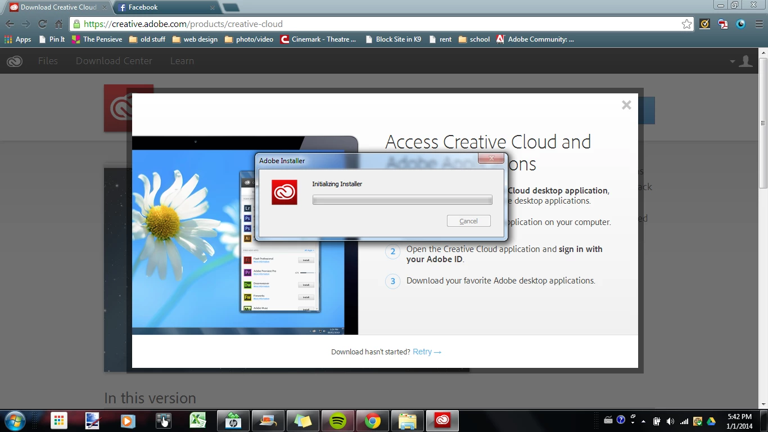Open Windows Explorer from the taskbar

tap(407, 421)
